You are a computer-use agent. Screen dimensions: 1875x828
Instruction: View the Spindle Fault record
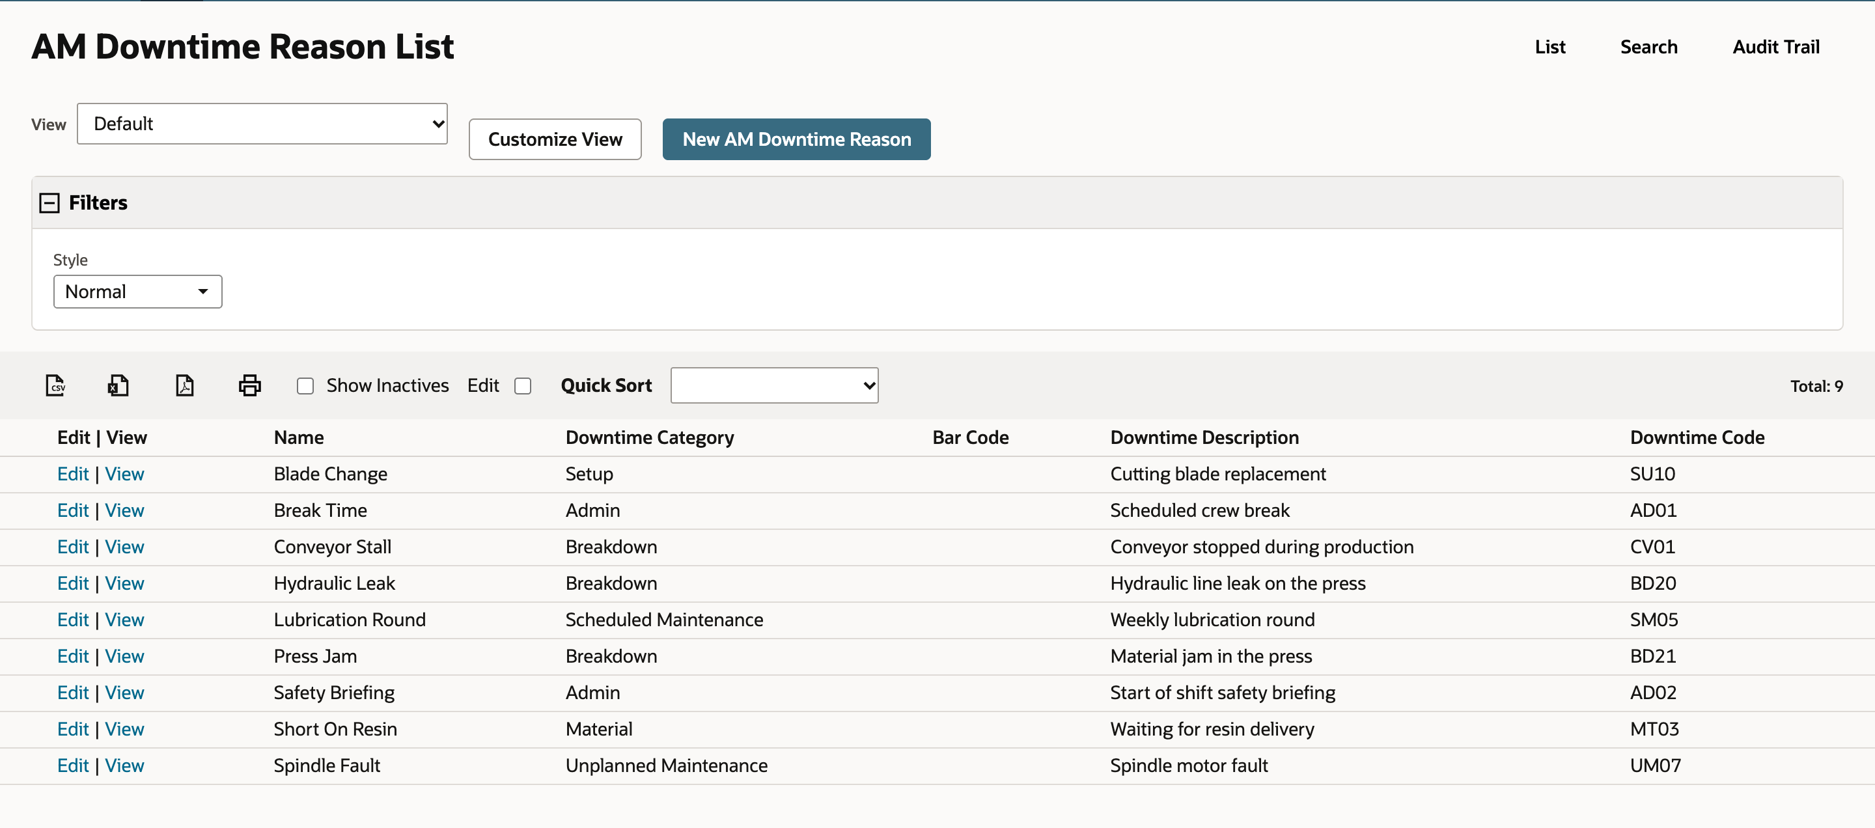124,766
